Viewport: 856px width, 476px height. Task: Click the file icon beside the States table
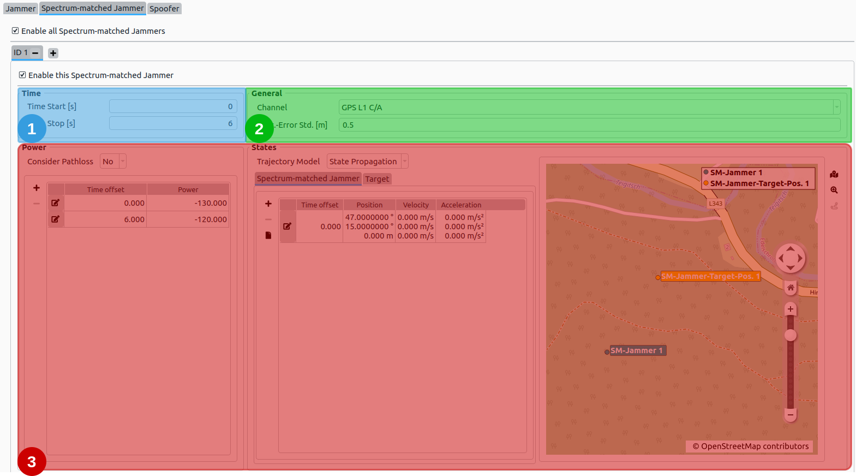(268, 235)
